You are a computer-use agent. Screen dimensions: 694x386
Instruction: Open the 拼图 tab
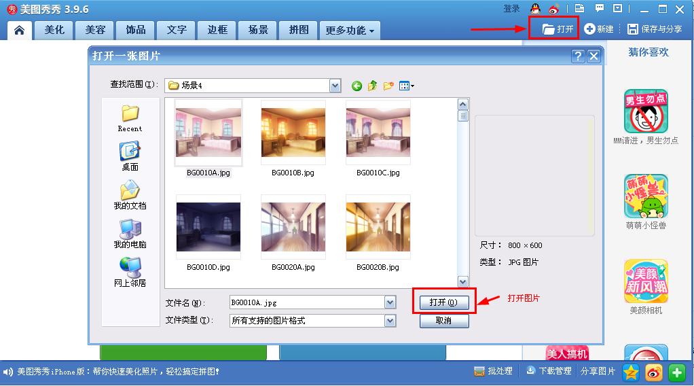298,30
